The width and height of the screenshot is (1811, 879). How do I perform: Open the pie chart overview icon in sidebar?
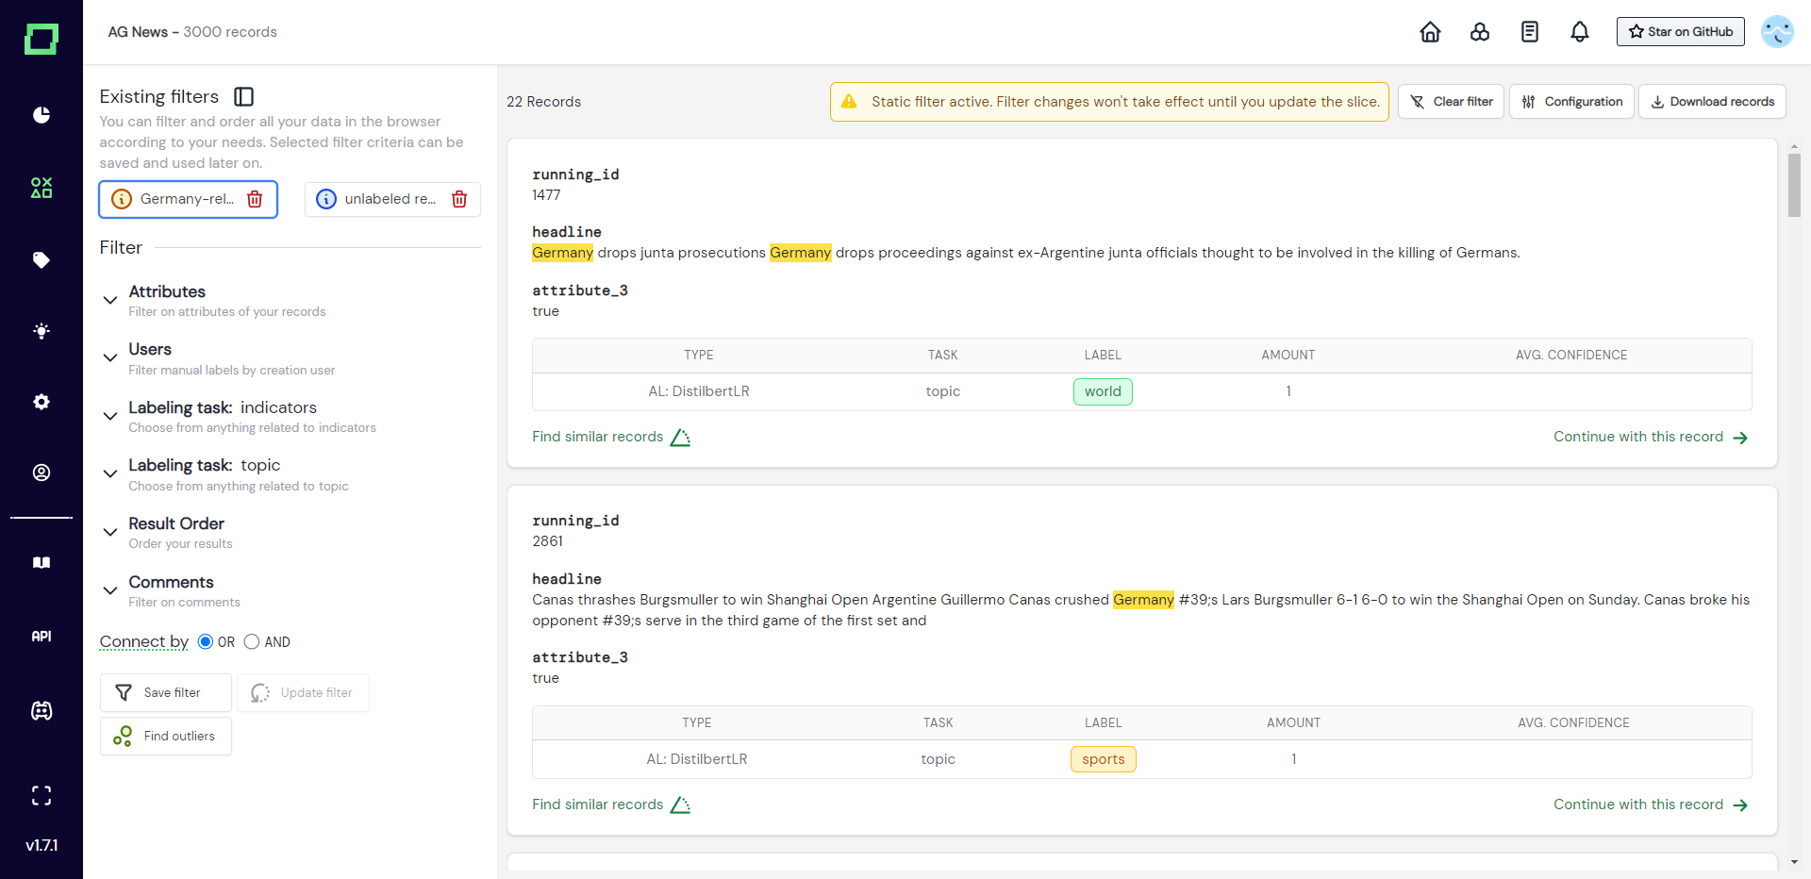42,115
